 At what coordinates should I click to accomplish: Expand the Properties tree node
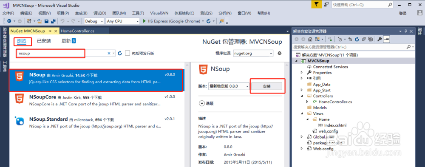click(302, 73)
